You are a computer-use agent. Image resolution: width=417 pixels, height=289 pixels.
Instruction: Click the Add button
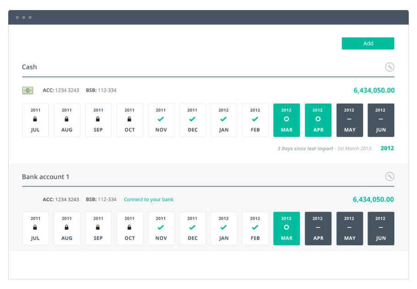pos(368,43)
